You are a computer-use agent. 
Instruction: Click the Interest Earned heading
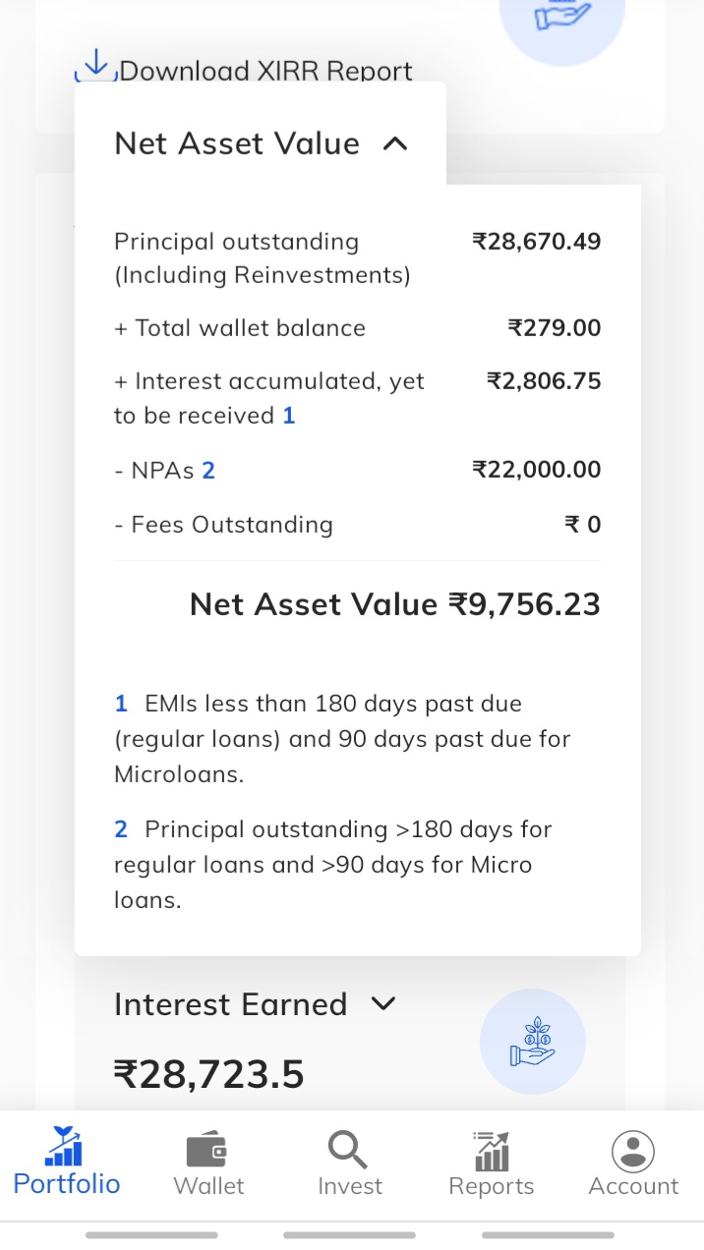pos(231,1004)
